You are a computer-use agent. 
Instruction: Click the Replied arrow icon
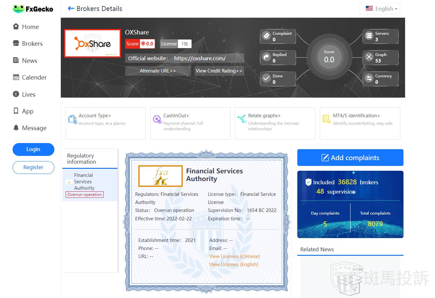pyautogui.click(x=266, y=57)
